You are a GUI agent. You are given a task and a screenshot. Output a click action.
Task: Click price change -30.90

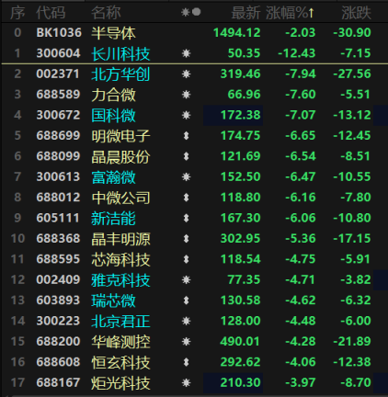pyautogui.click(x=352, y=32)
